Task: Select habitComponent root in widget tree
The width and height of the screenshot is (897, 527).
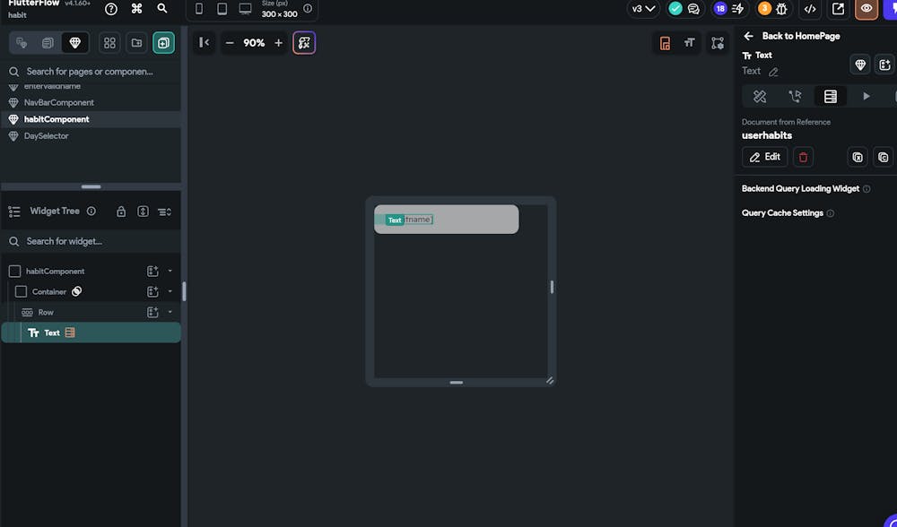Action: [55, 272]
